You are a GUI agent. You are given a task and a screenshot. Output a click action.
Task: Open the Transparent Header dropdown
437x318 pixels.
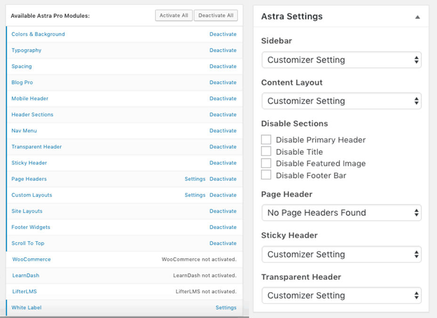[341, 295]
